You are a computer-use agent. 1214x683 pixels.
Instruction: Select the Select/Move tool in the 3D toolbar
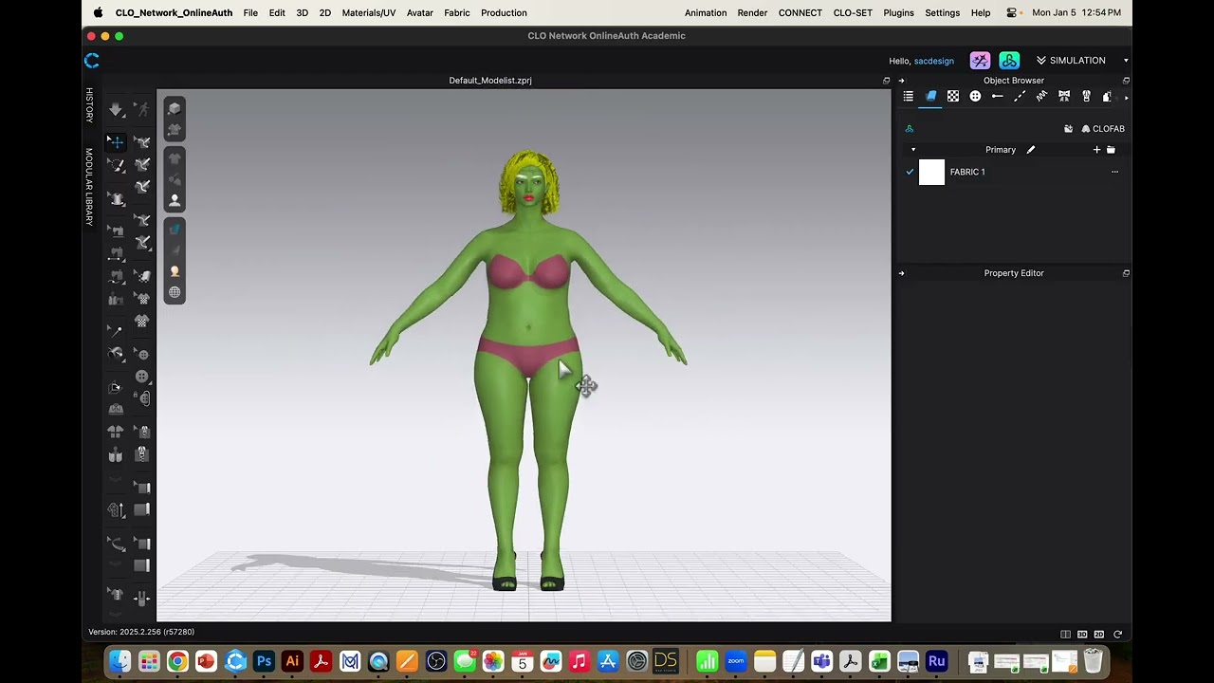116,141
